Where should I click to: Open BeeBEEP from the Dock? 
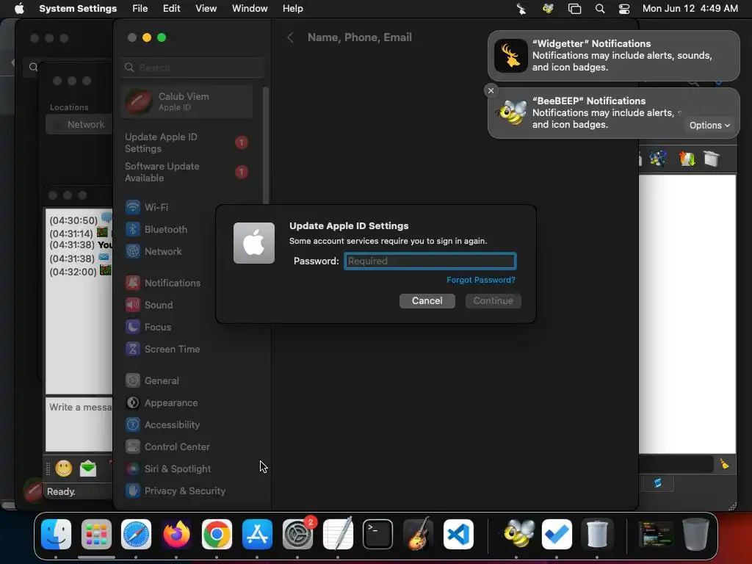(x=517, y=535)
